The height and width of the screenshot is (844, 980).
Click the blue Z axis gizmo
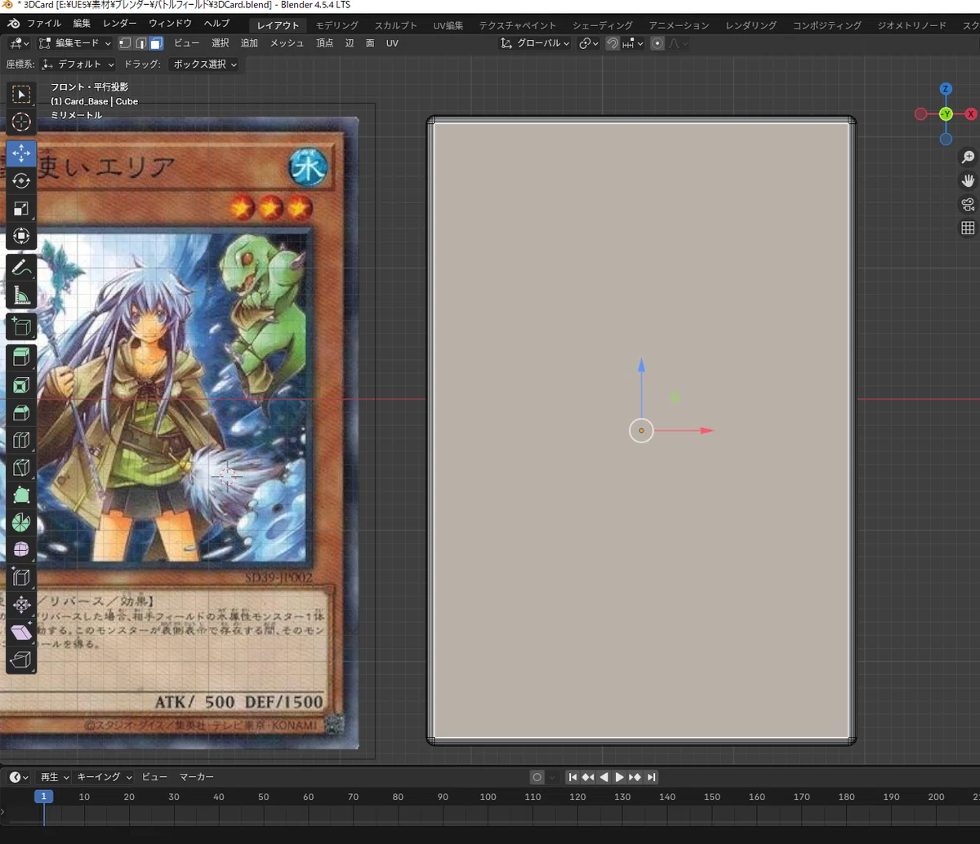click(x=946, y=89)
